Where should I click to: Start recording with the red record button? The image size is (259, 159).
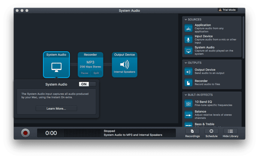(x=25, y=133)
